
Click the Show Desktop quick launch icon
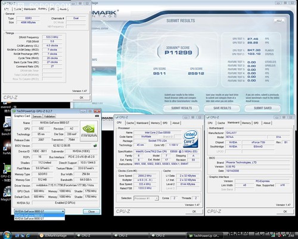pos(17,235)
